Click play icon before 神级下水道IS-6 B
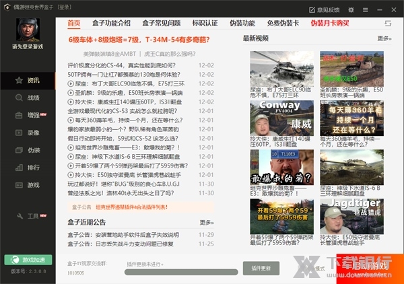 (71, 157)
